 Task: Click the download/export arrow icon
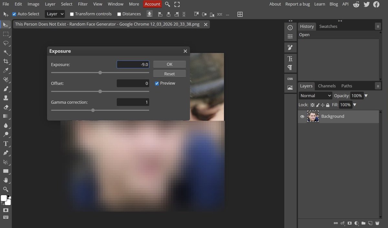(149, 14)
